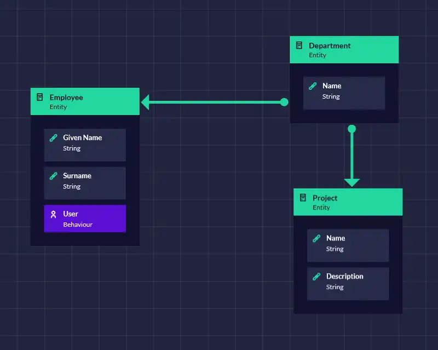
Task: Click the Department Name attribute link icon
Action: [x=313, y=86]
